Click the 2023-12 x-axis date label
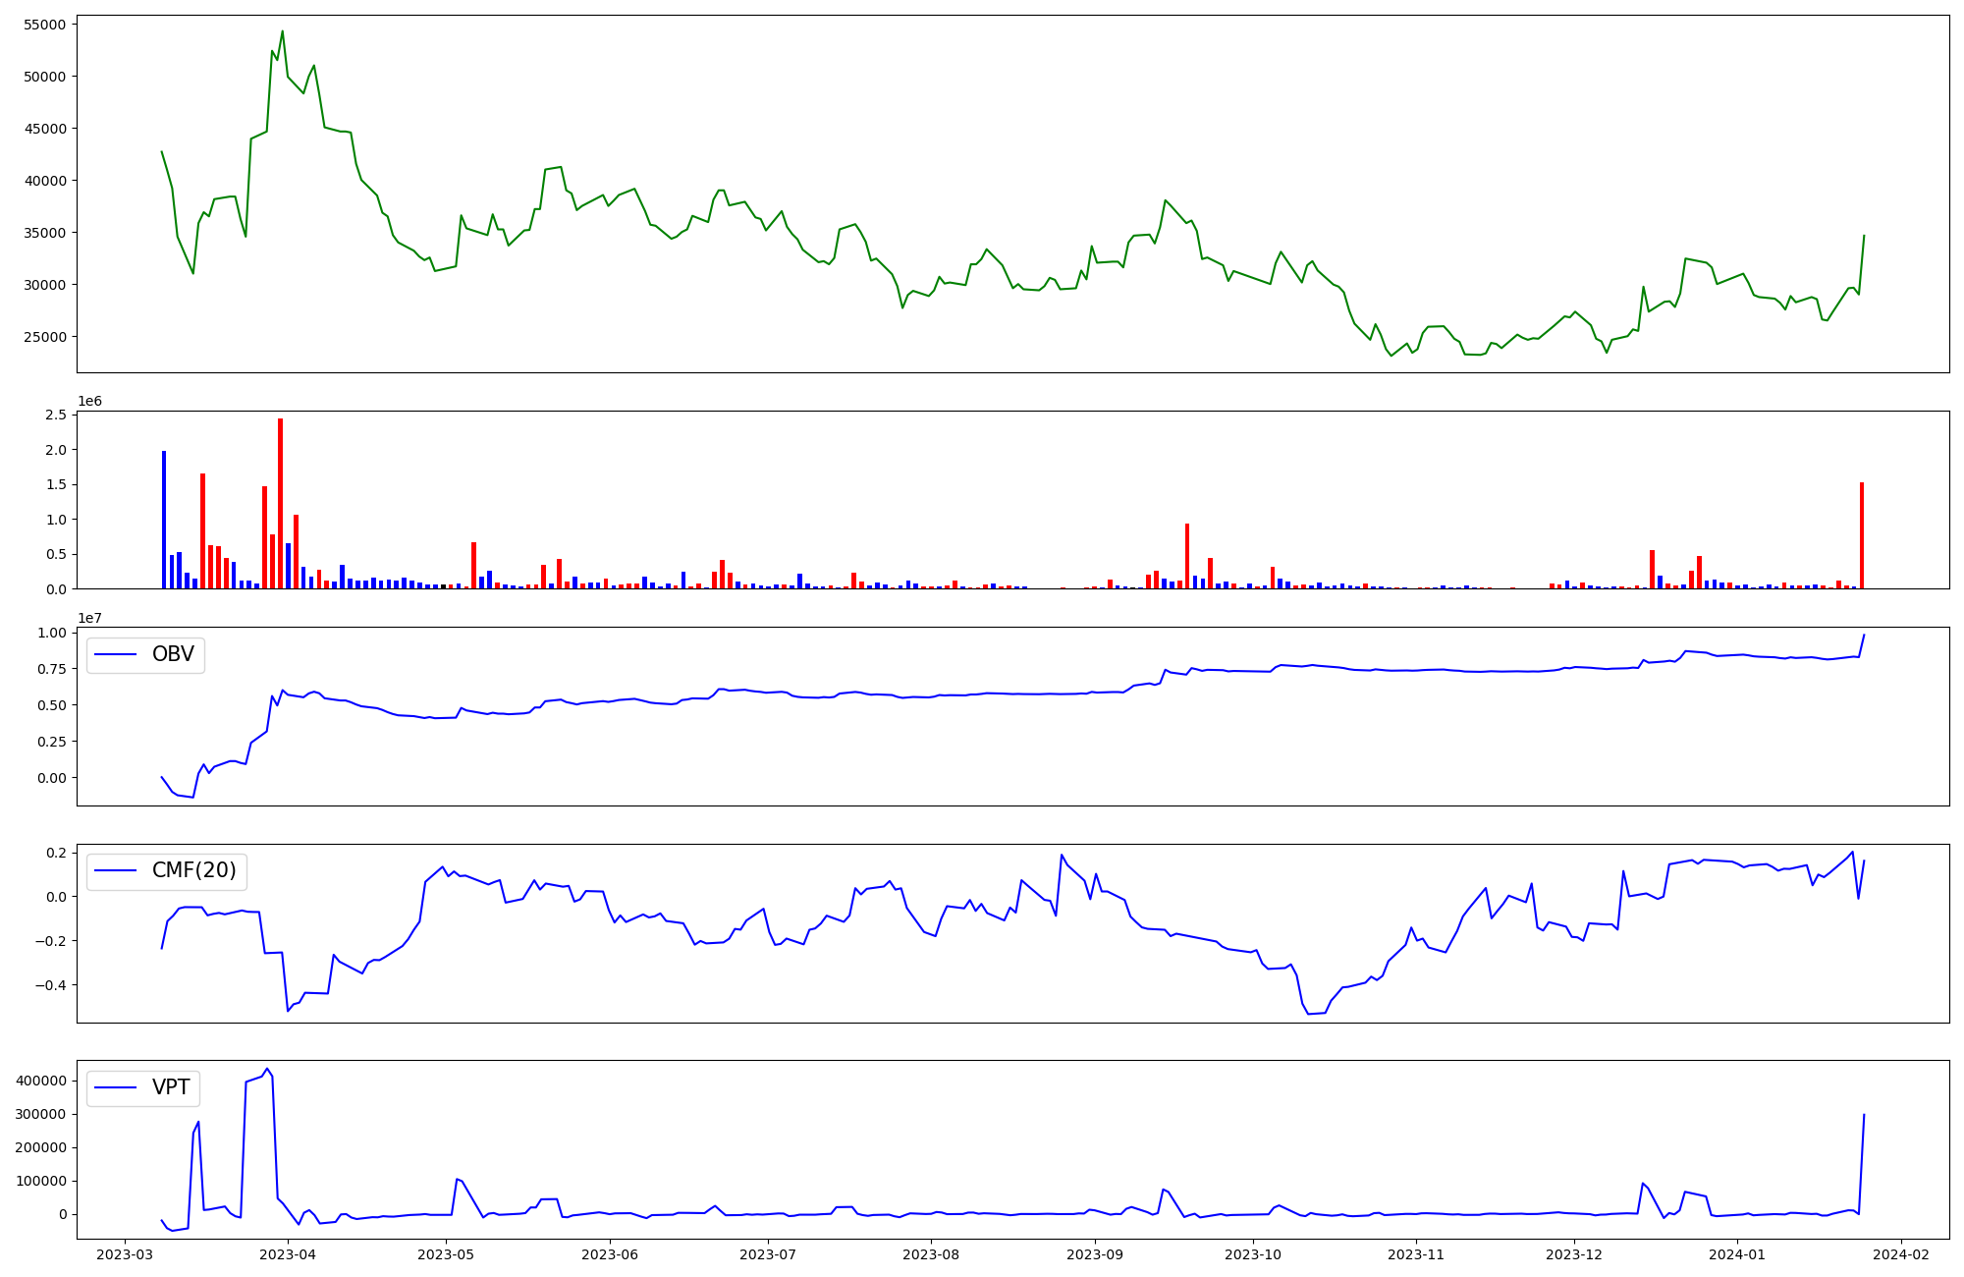 (x=1574, y=1254)
